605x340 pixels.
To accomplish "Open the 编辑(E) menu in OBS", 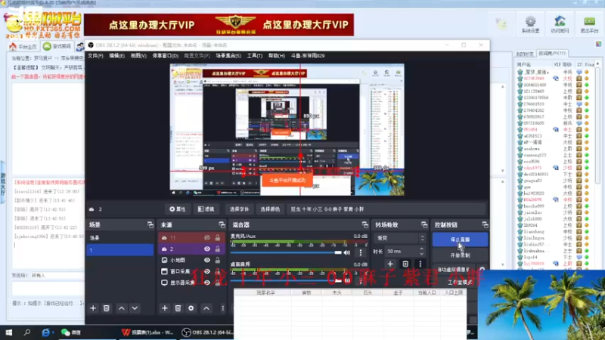I will click(116, 56).
